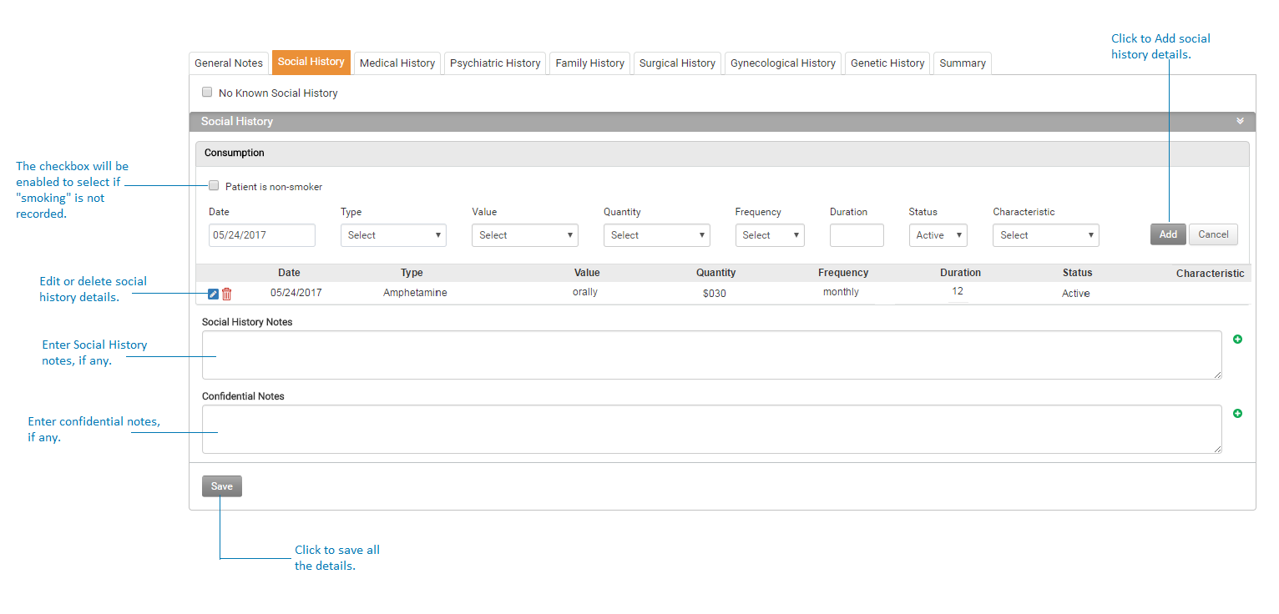Change the Status dropdown set to Active
Screen dimensions: 1279x614
938,235
